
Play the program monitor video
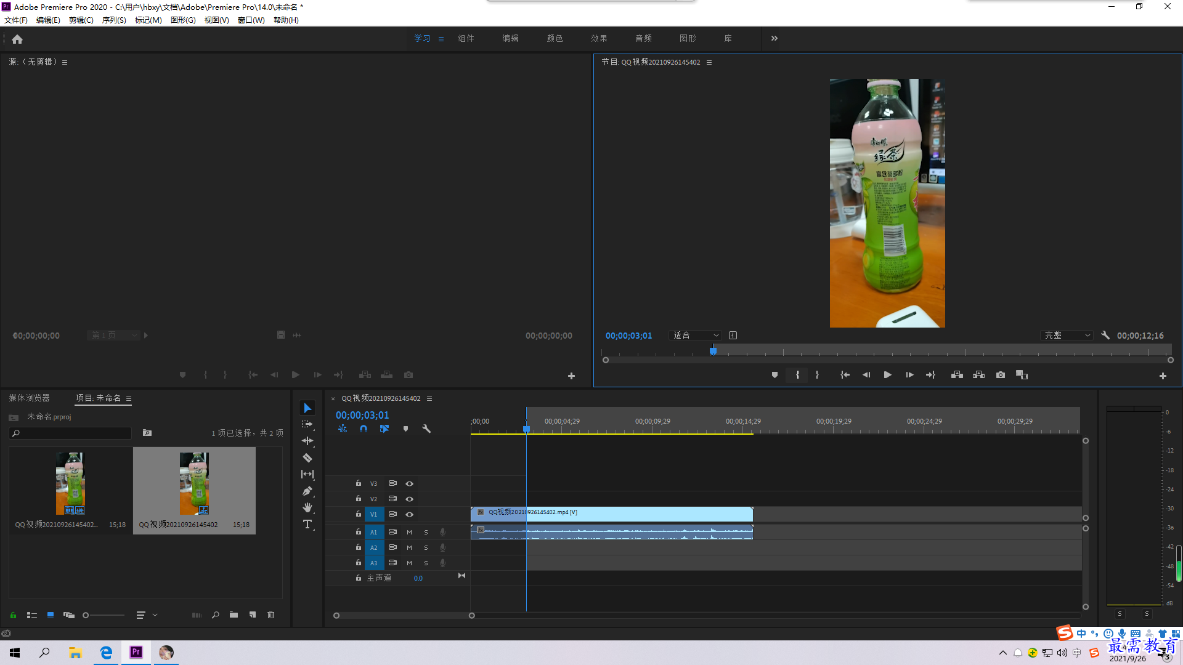point(888,375)
